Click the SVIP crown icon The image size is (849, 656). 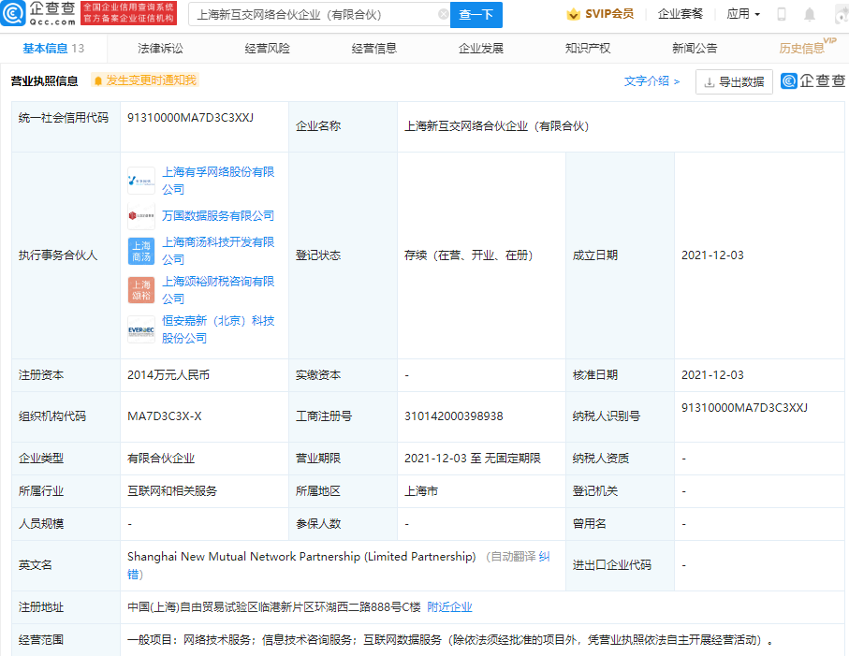click(573, 15)
